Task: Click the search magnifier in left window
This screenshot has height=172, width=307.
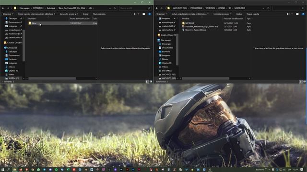Action: pyautogui.click(x=149, y=8)
